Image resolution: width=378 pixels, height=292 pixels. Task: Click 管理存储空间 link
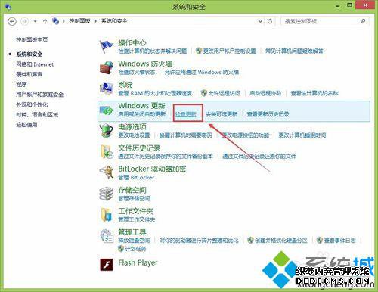(134, 199)
